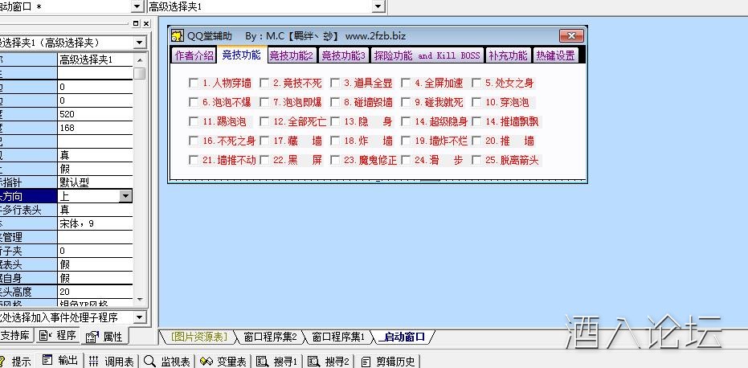Switch to the 探险功能 and Kill BOSS tab
This screenshot has width=748, height=368.
tap(427, 55)
